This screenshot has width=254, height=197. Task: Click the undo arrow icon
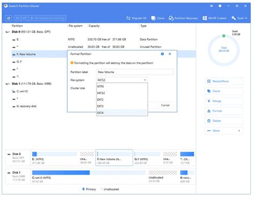17,18
